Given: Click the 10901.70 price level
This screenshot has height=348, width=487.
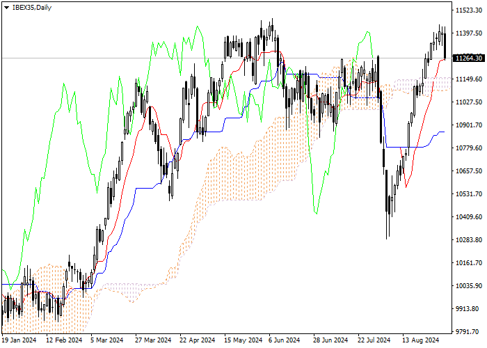Looking at the screenshot, I should point(469,125).
